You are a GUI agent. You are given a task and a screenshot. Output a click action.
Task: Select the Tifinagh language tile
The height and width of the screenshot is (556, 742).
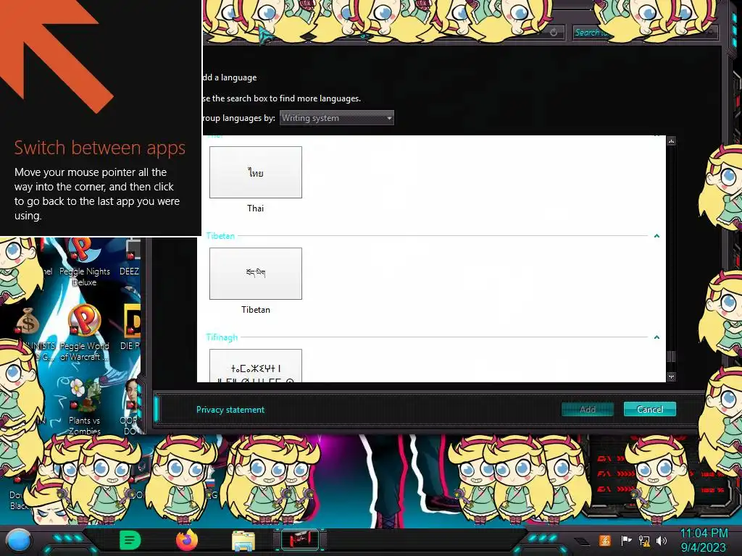tap(256, 366)
